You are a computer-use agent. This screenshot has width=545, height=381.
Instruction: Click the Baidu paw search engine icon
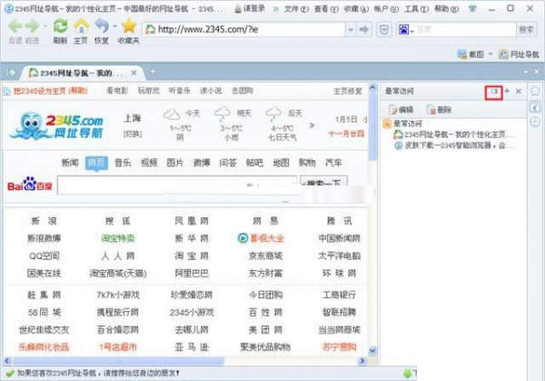[403, 30]
